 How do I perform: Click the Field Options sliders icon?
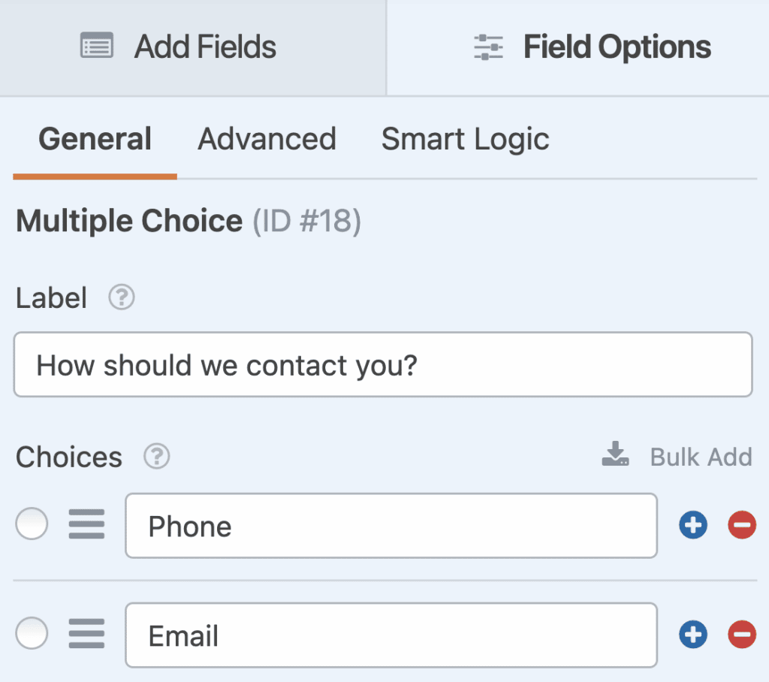(x=488, y=47)
